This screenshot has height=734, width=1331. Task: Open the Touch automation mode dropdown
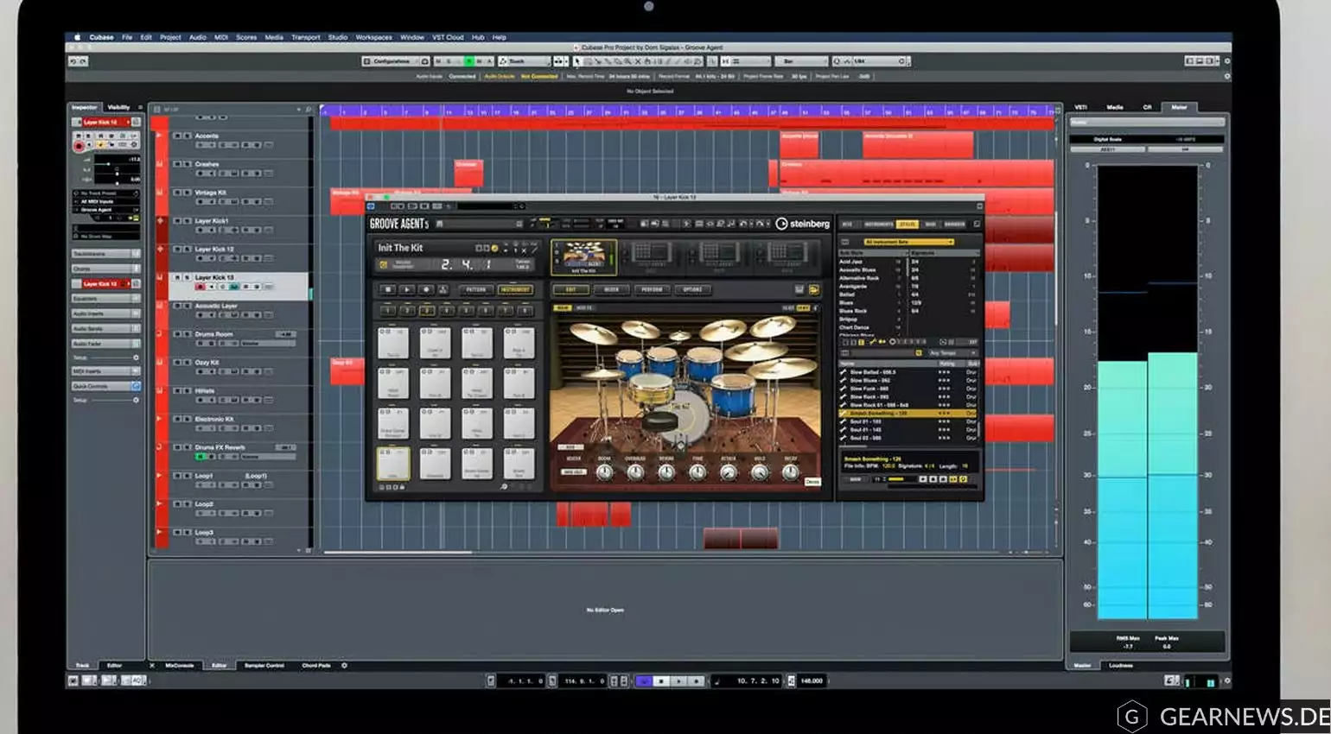[x=524, y=61]
